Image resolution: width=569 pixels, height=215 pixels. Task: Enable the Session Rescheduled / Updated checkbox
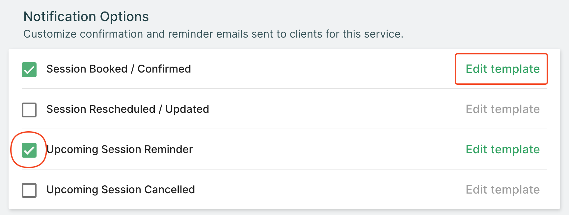point(29,110)
